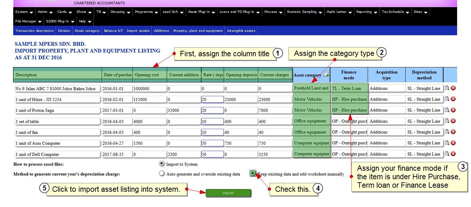Click the rate field for Asus Computer
Screen dimensions: 471x207
click(212, 143)
